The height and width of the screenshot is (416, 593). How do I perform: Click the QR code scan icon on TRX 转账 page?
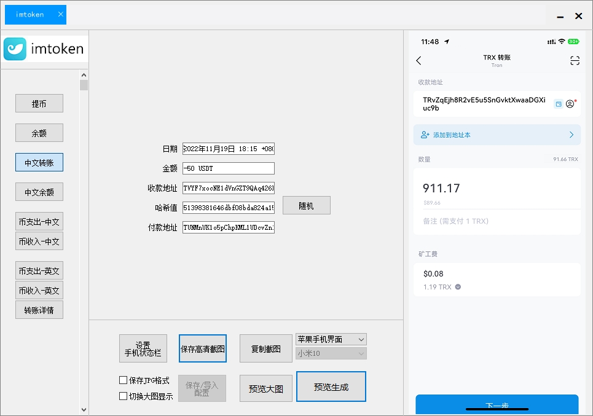point(575,60)
